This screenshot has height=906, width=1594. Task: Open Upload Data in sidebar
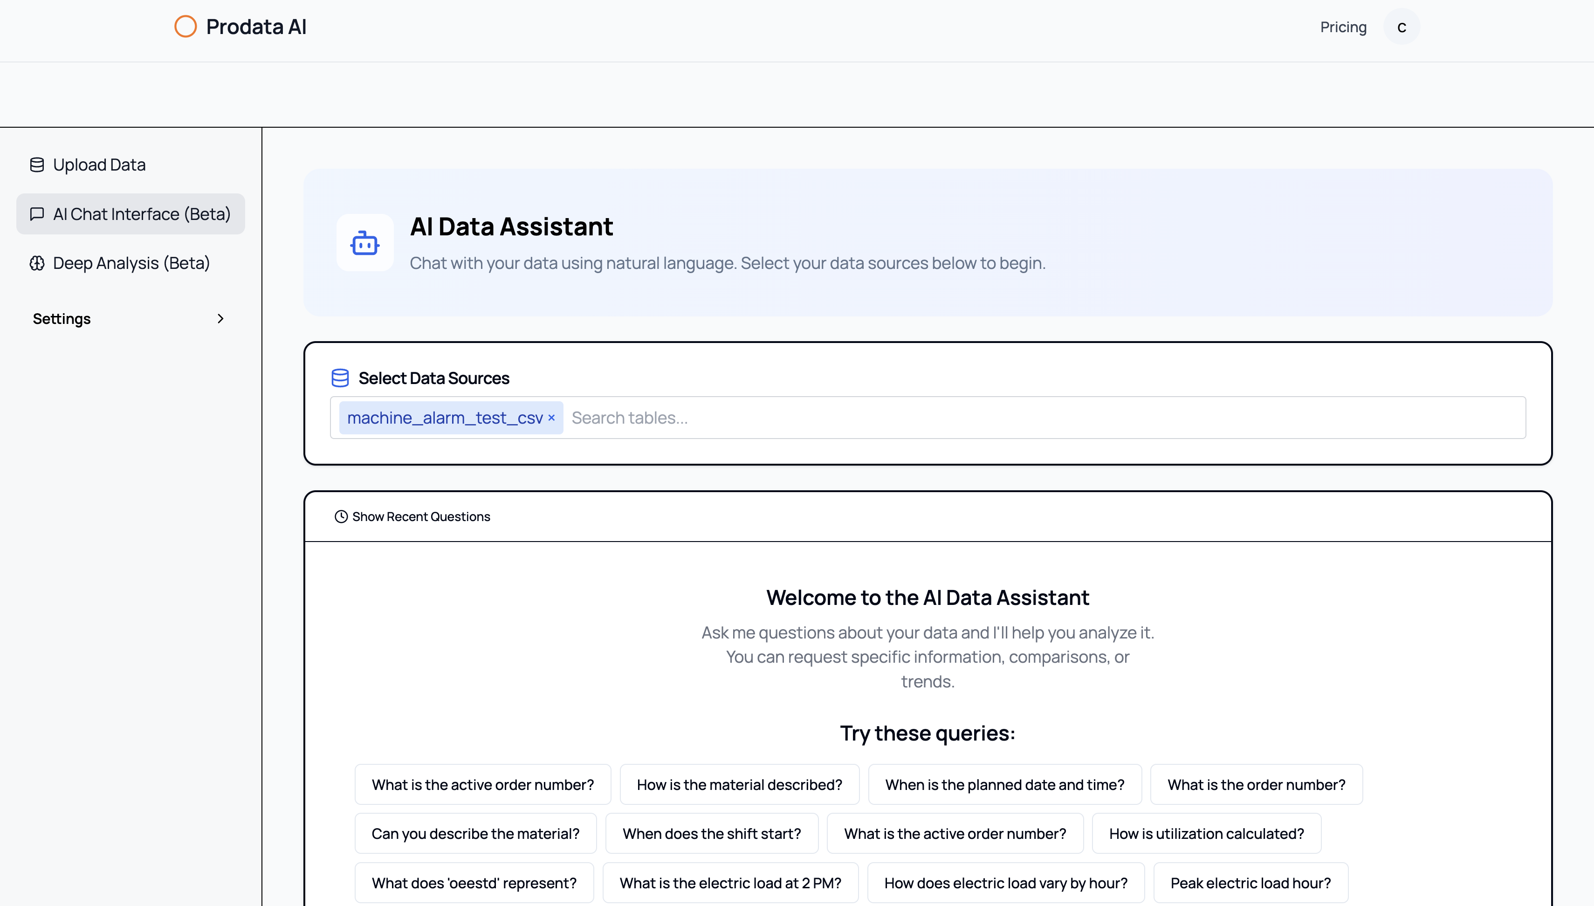[x=99, y=165]
